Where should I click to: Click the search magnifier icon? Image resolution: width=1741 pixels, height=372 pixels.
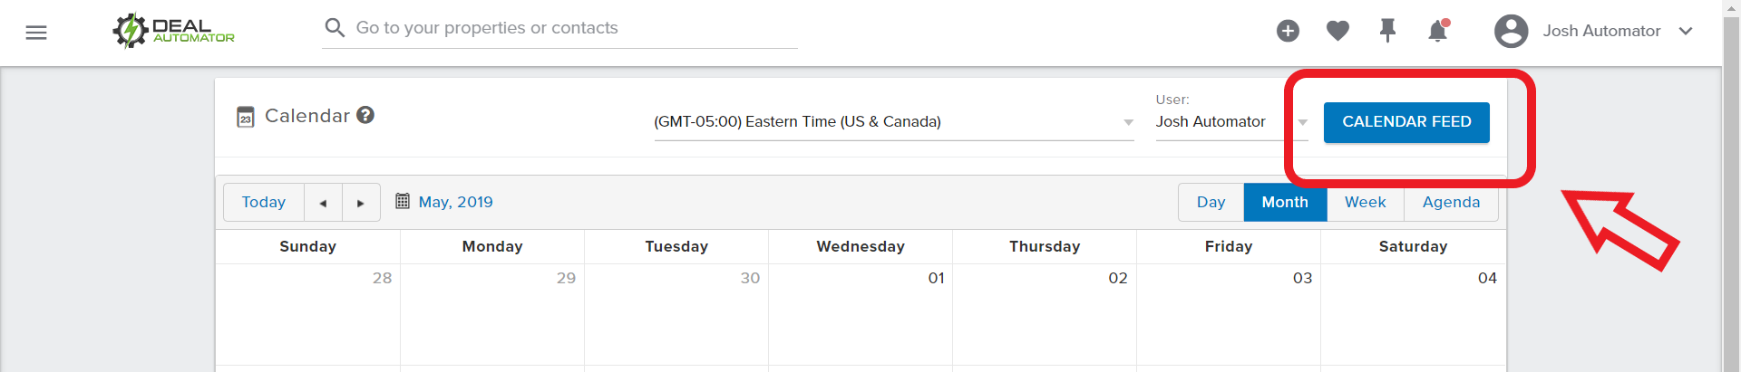tap(335, 28)
